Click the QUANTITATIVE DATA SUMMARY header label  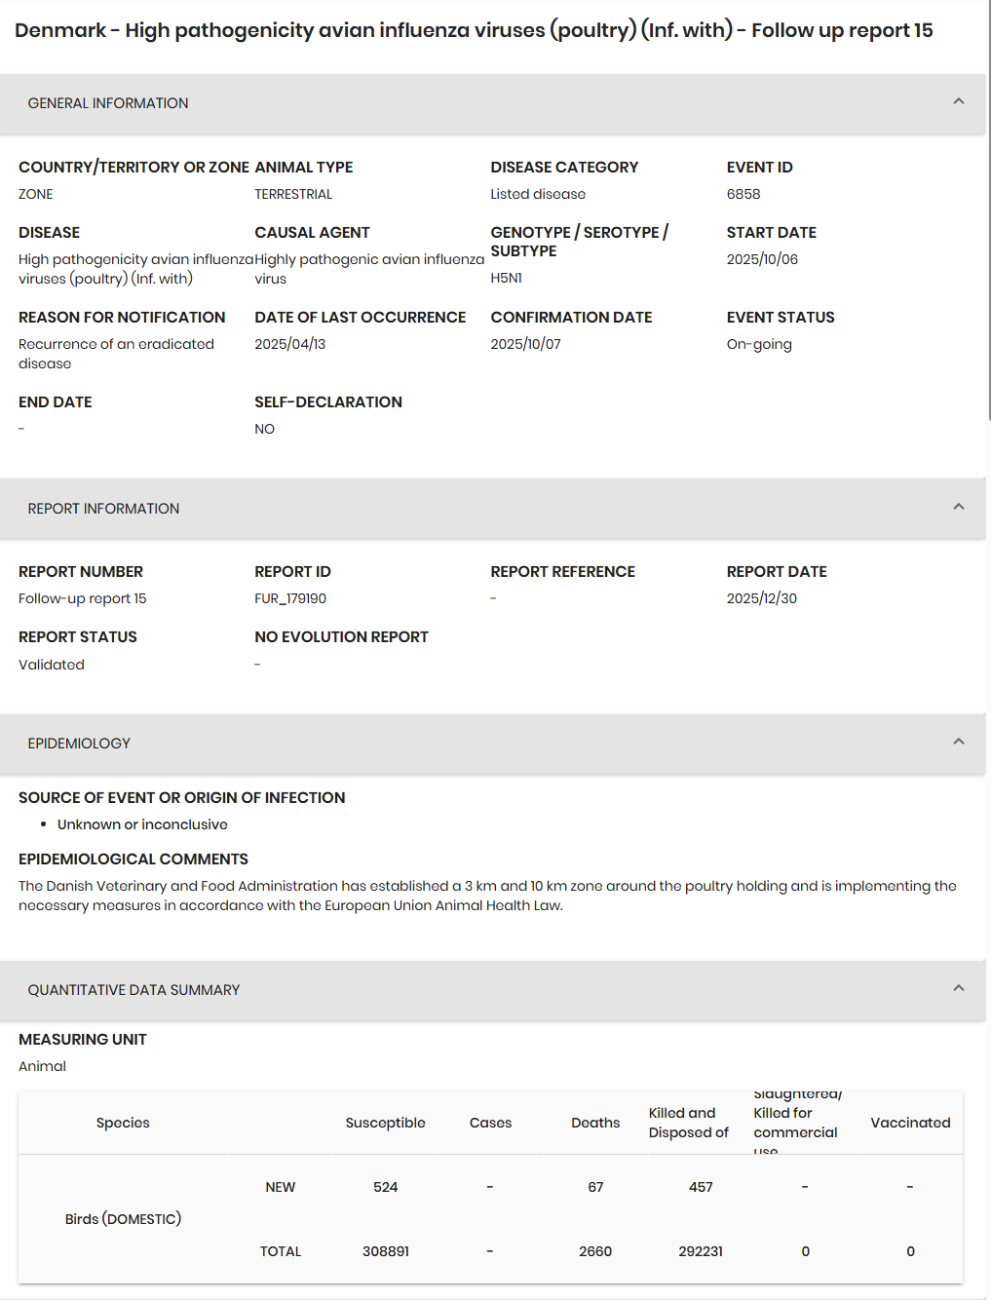pyautogui.click(x=133, y=990)
